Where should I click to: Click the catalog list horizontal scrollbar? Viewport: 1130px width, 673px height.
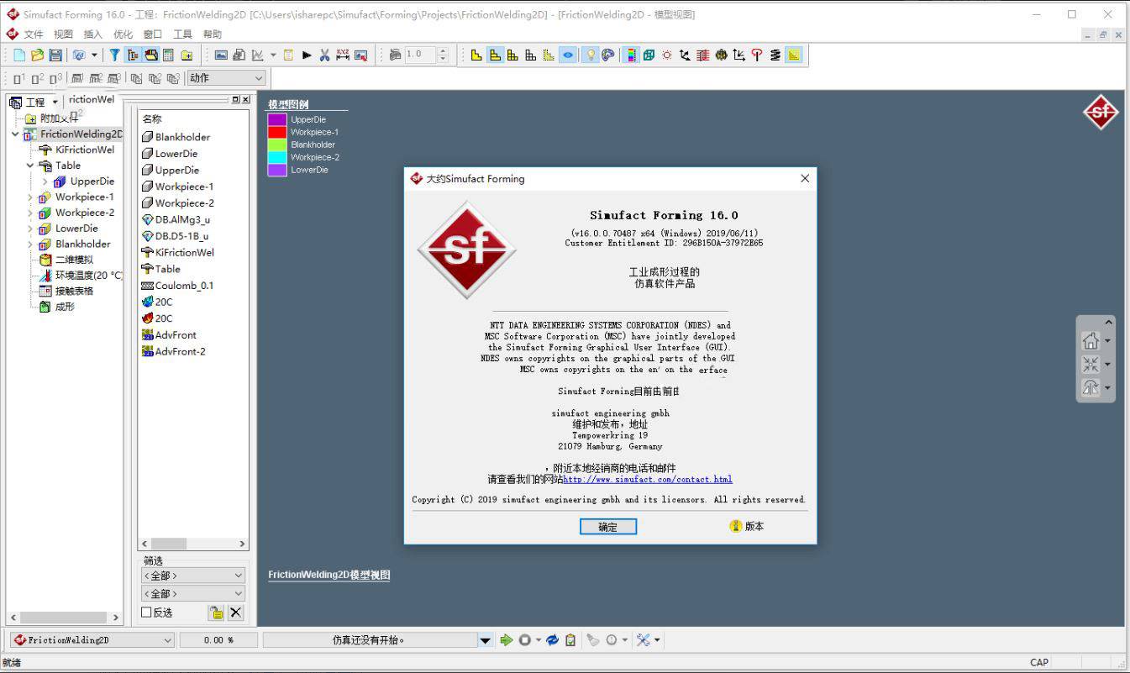tap(193, 544)
